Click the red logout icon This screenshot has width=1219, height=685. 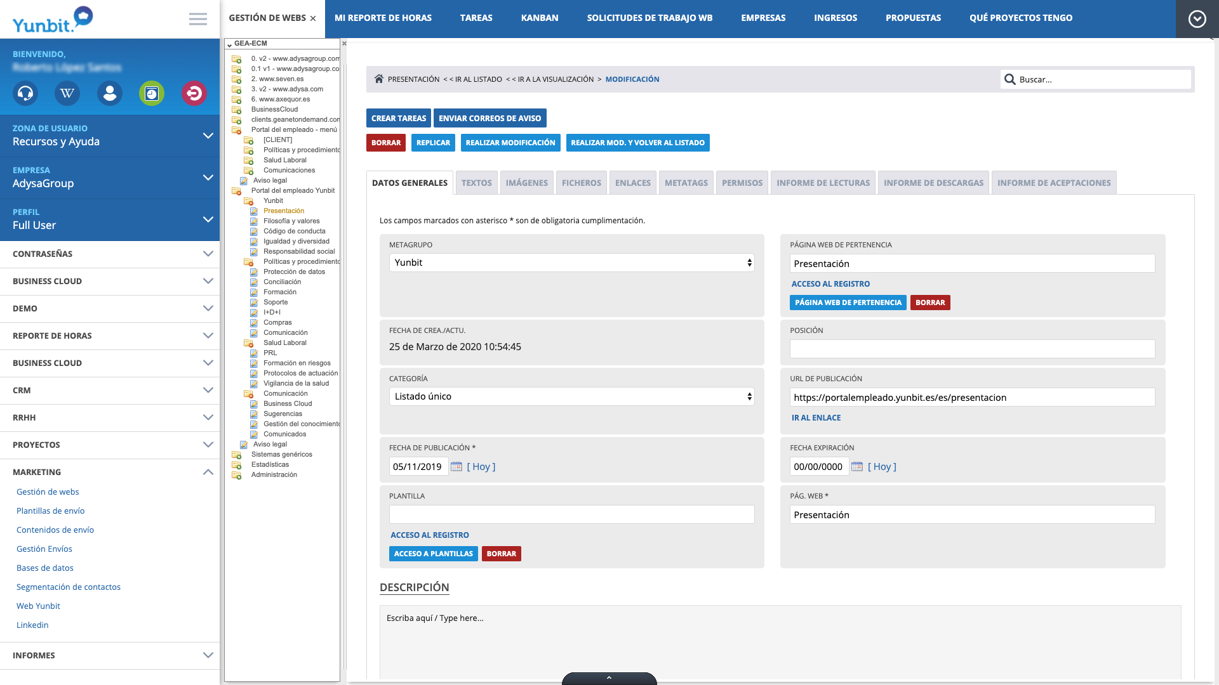194,94
